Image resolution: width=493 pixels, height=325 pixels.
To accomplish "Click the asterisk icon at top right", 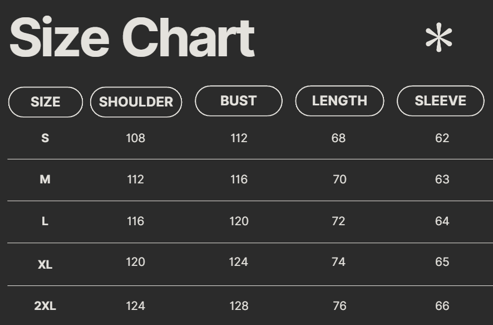I will (x=438, y=38).
